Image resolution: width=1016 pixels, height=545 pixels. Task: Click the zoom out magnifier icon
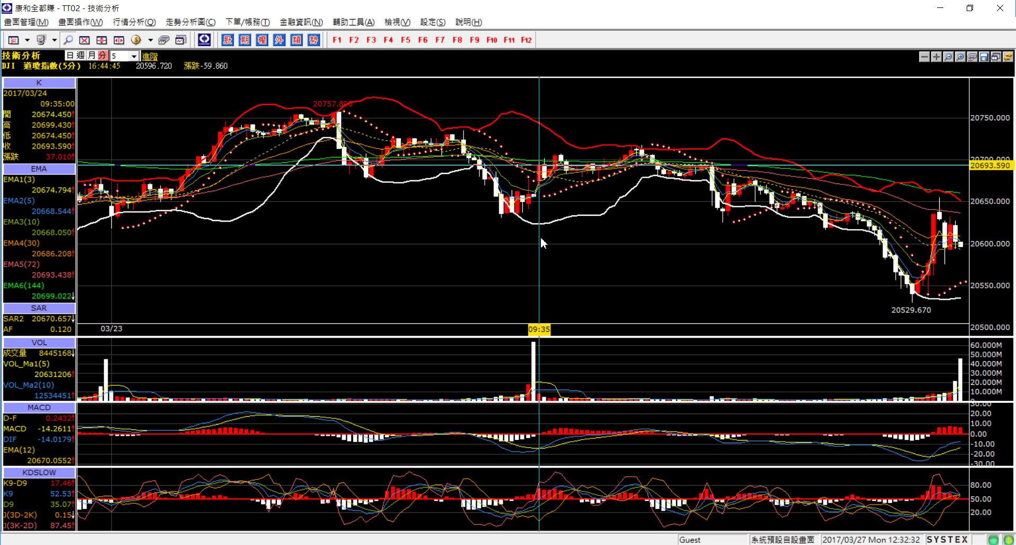pos(948,57)
